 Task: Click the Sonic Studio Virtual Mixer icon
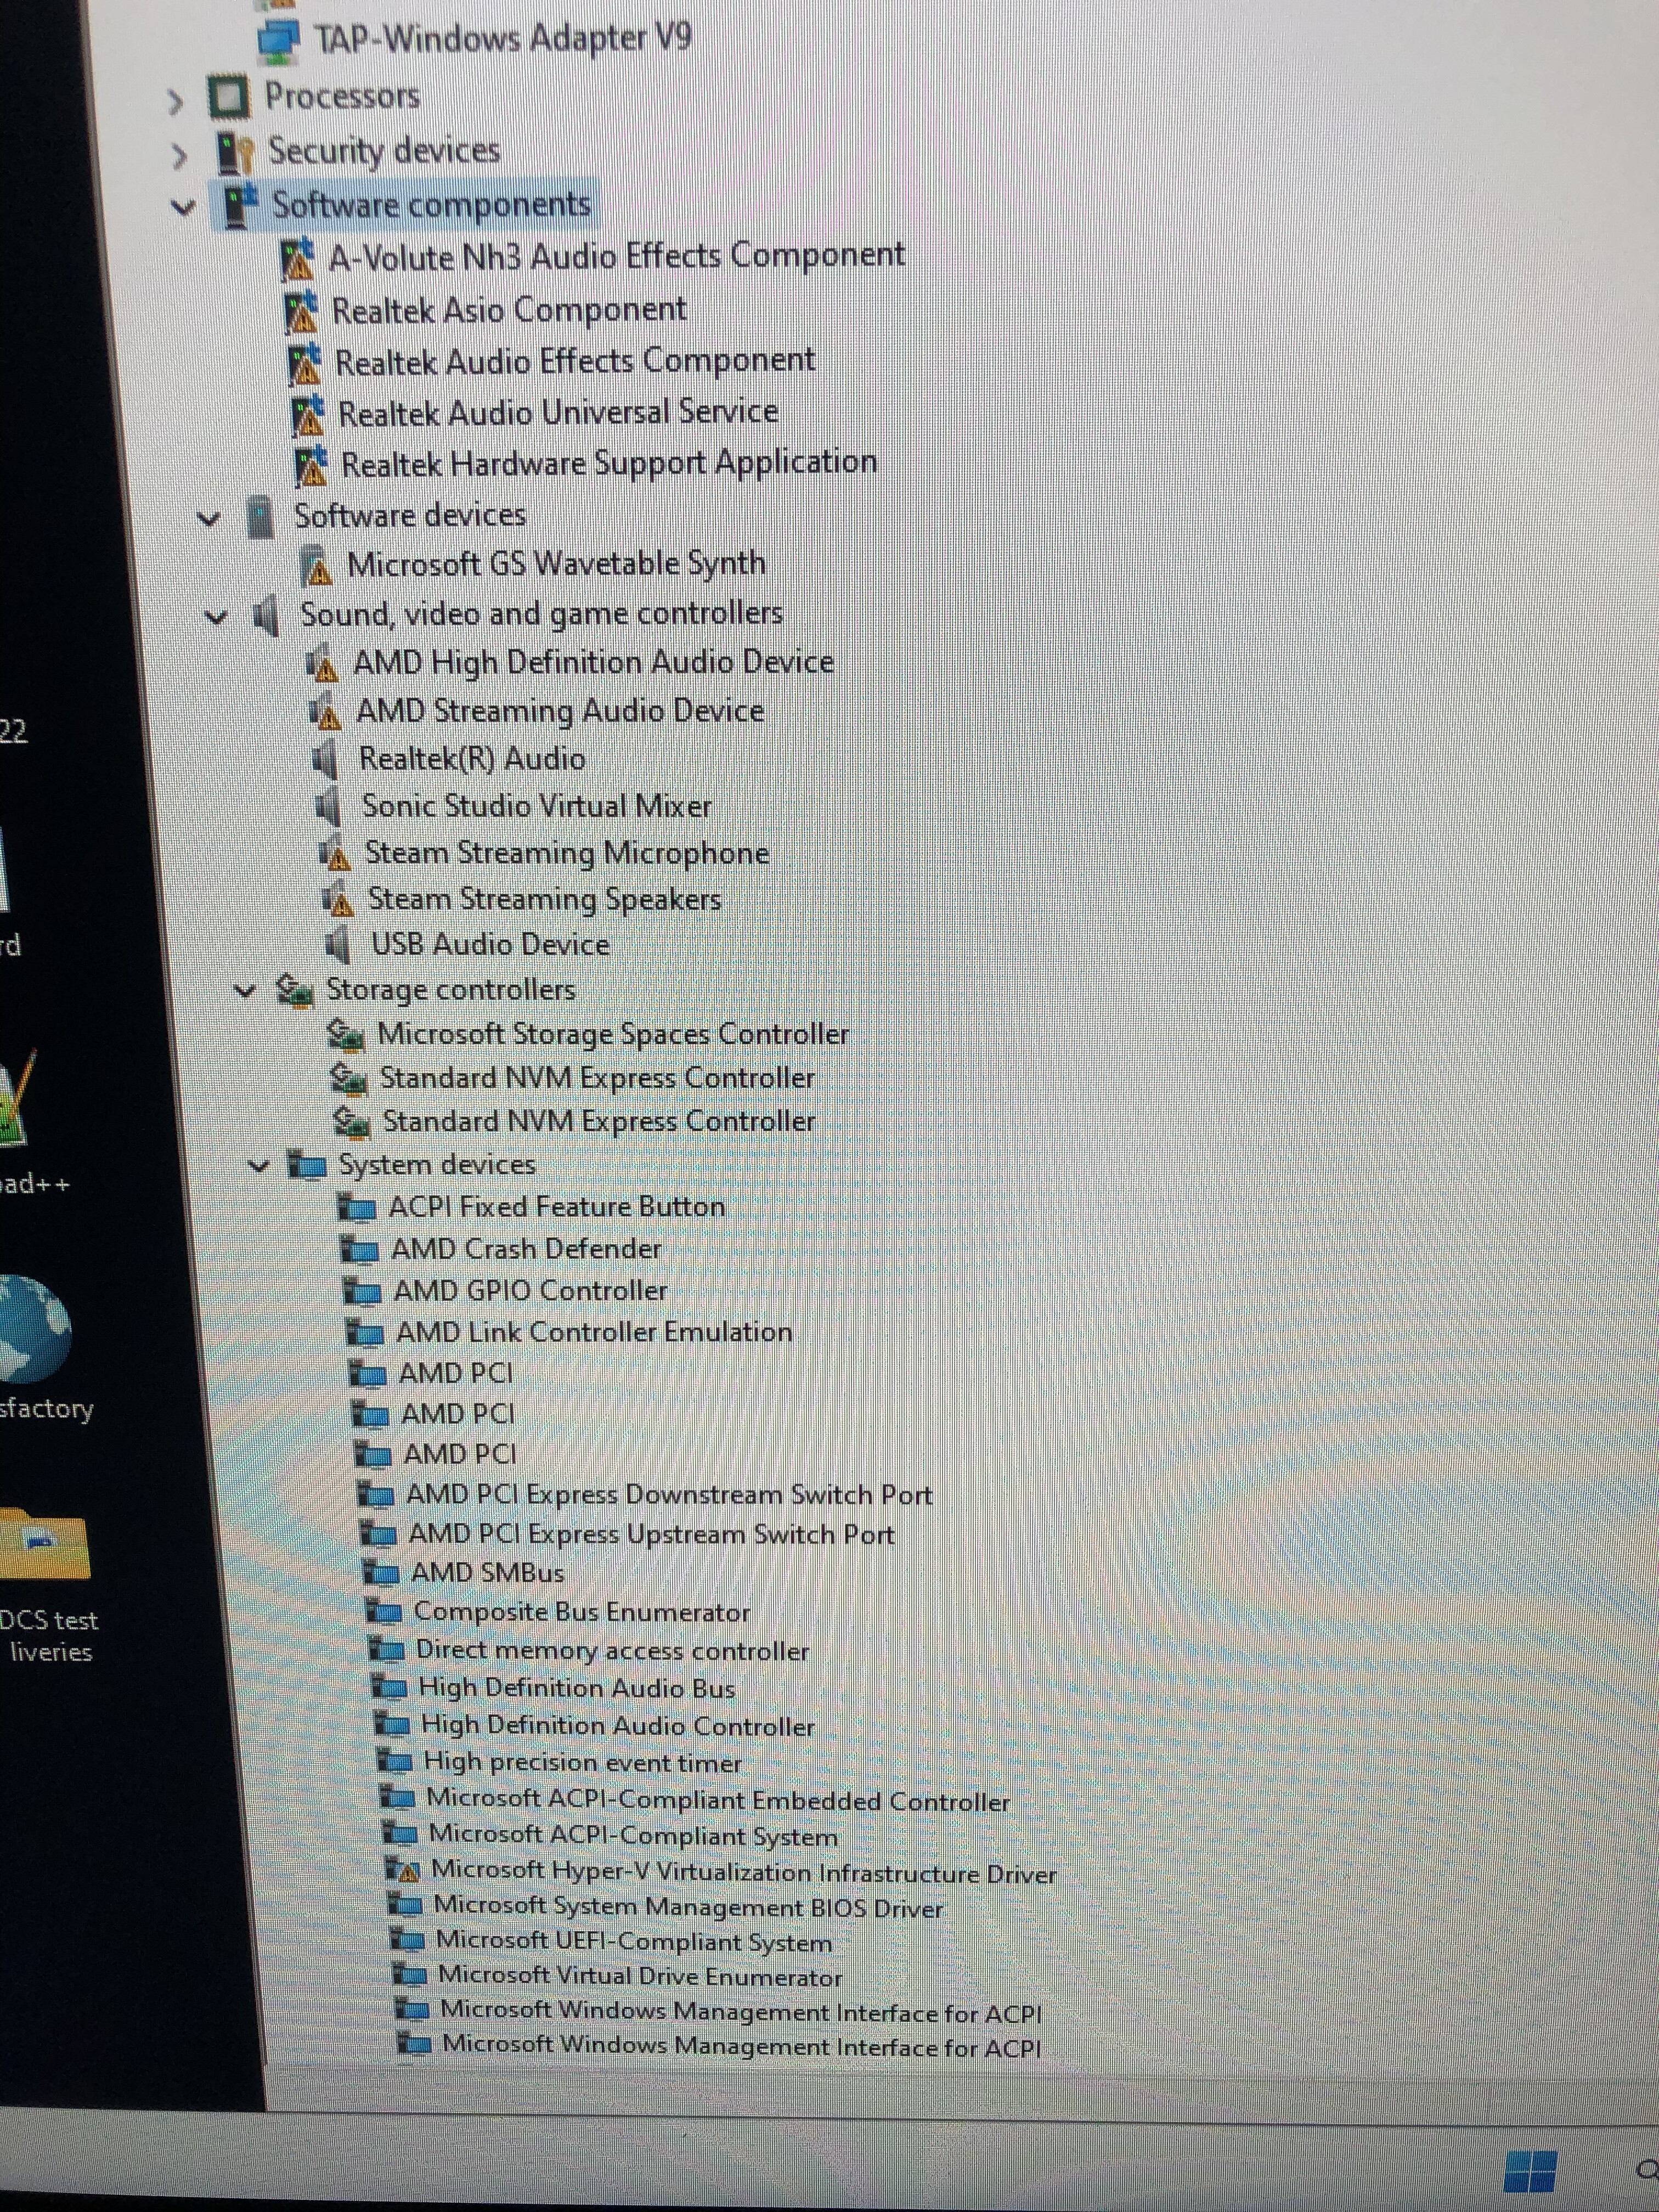tap(328, 807)
